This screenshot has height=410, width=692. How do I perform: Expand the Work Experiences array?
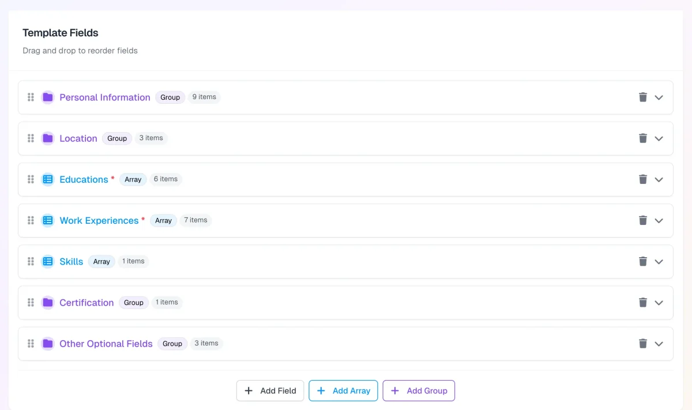click(x=659, y=220)
